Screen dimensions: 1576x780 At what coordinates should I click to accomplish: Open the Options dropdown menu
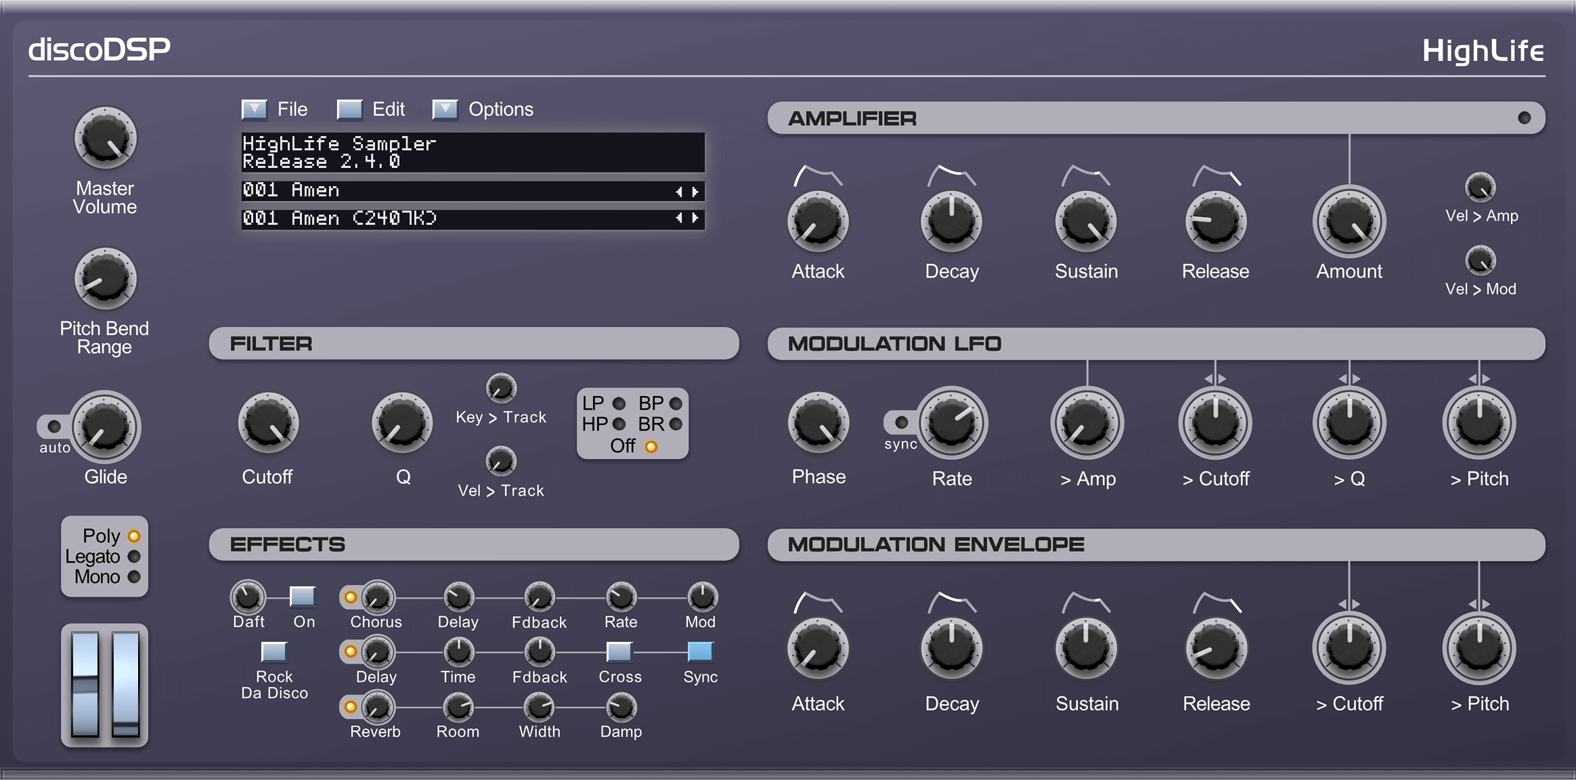(445, 109)
